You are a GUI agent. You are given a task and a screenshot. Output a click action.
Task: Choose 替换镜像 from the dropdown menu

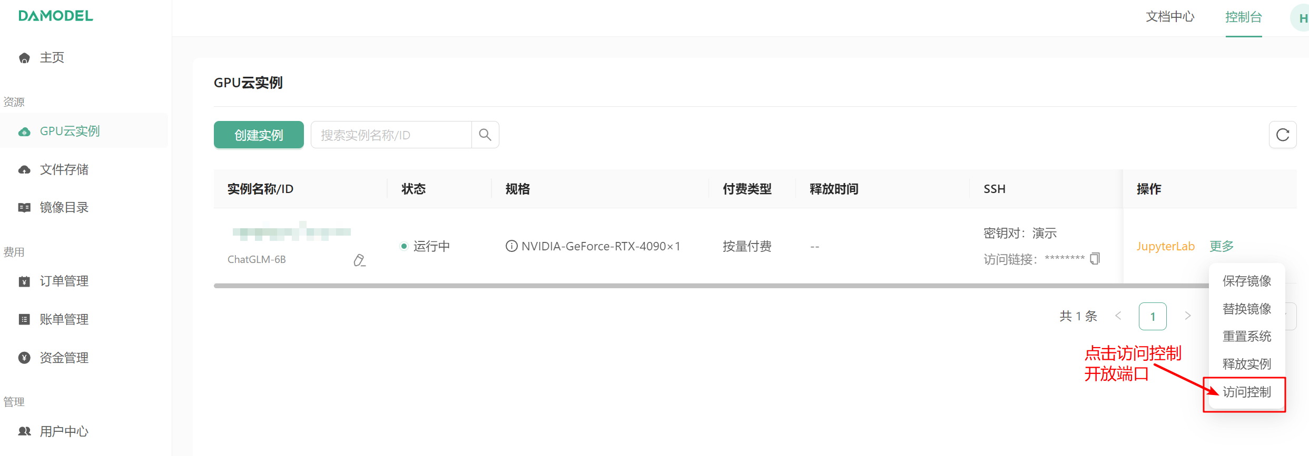pos(1247,309)
